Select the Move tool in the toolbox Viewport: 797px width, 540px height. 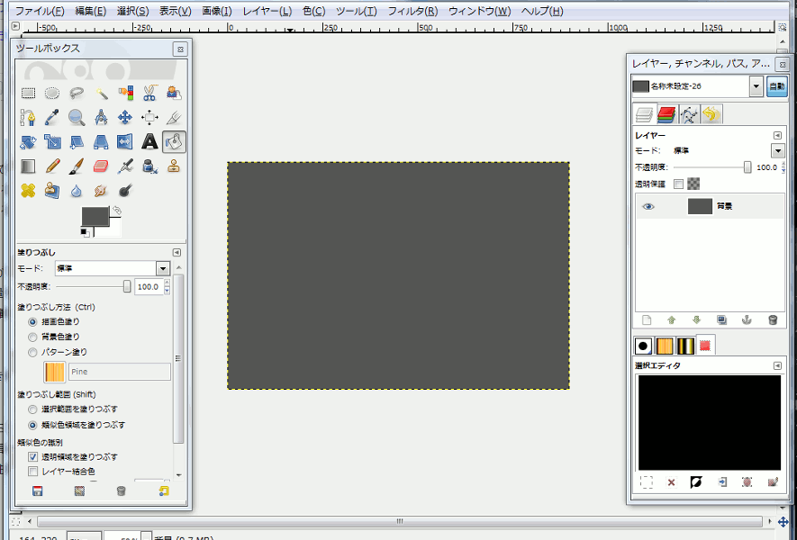click(125, 117)
